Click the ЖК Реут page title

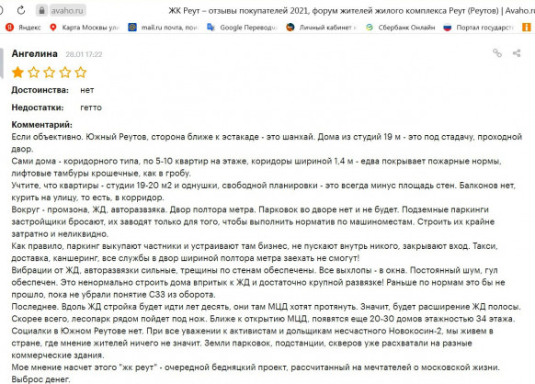coord(352,11)
